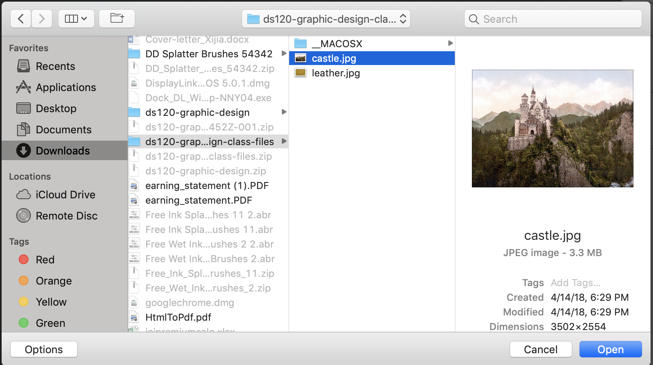Select the DD Splatter Brushes 54342 folder
This screenshot has width=653, height=365.
tap(208, 54)
